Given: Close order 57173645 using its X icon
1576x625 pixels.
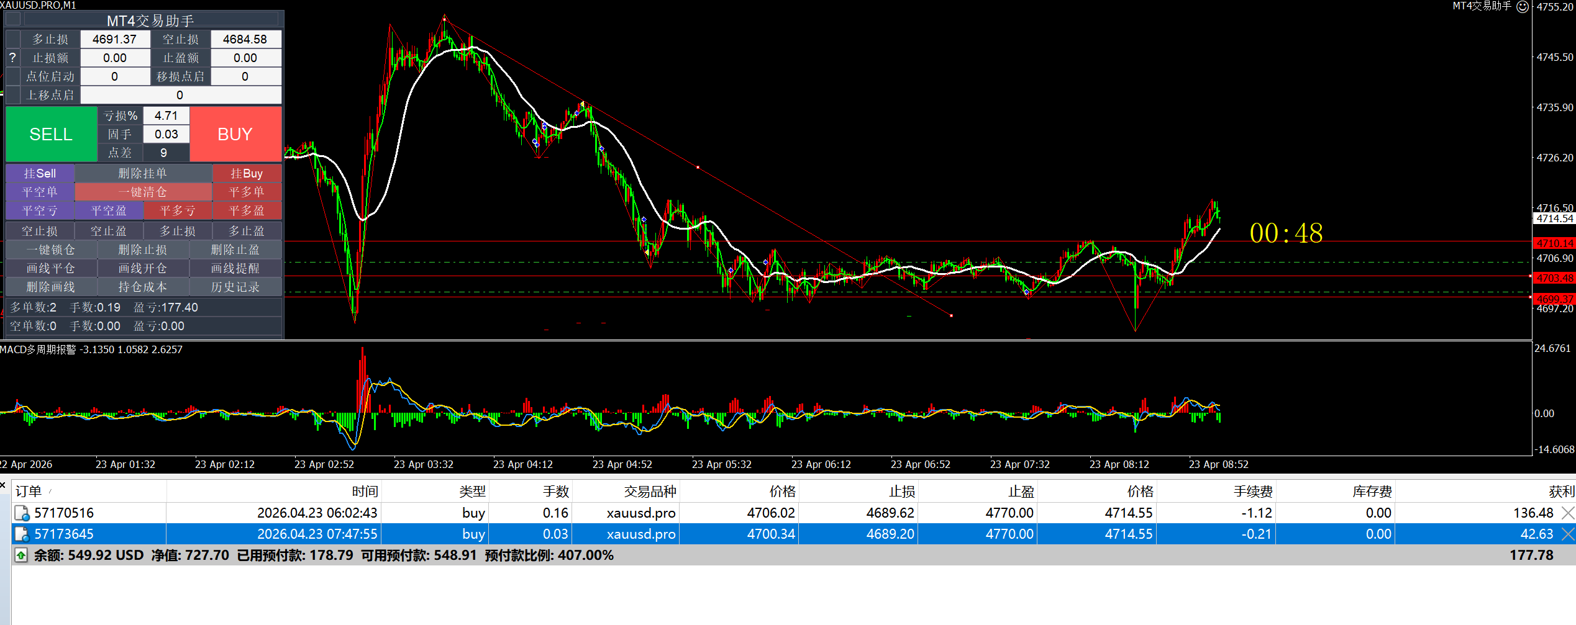Looking at the screenshot, I should coord(1568,534).
